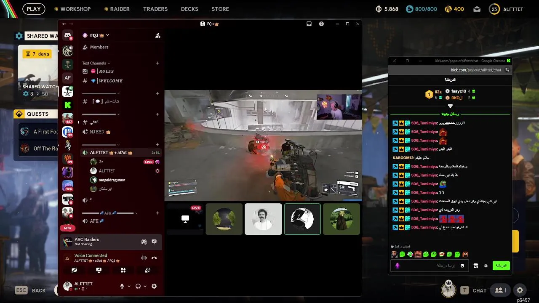Go back with Discord navigation arrow

pos(64,24)
